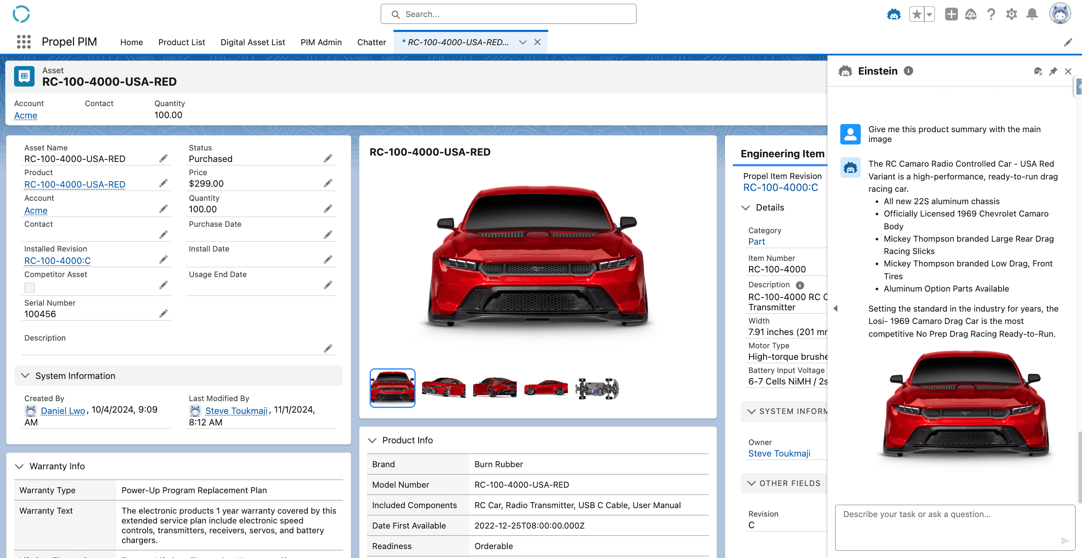The height and width of the screenshot is (558, 1082).
Task: Select the front-view car thumbnail
Action: point(392,388)
